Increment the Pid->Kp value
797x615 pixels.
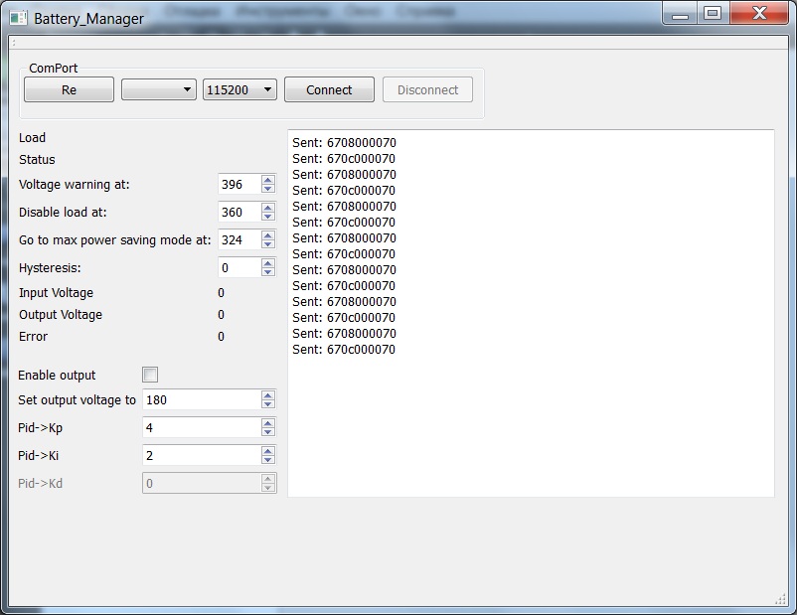[x=268, y=423]
